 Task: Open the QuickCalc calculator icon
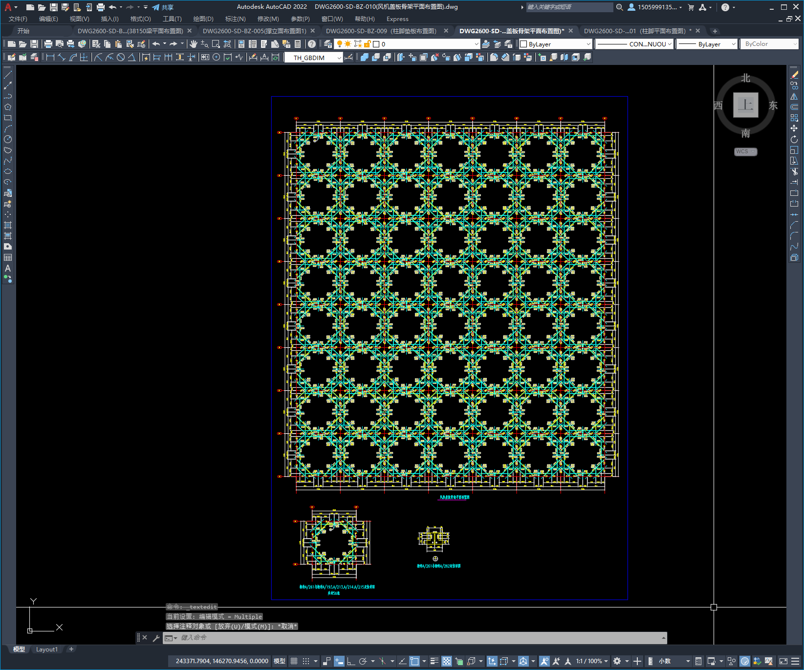coord(298,44)
